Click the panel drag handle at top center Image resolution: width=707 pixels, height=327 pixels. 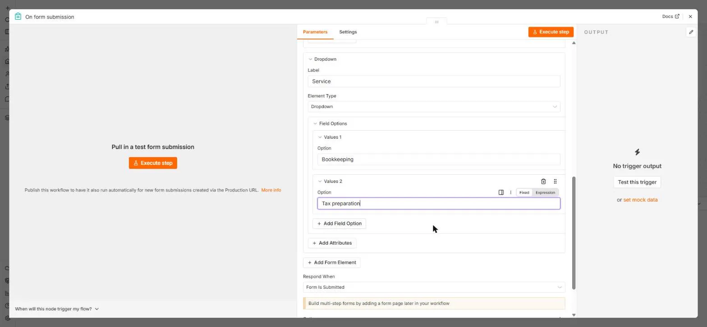[436, 22]
